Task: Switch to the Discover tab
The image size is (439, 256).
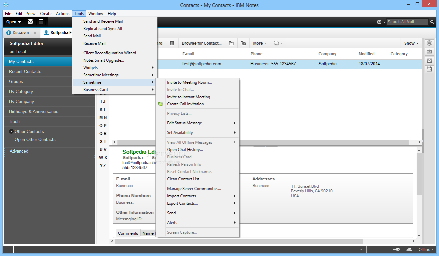Action: (x=21, y=33)
